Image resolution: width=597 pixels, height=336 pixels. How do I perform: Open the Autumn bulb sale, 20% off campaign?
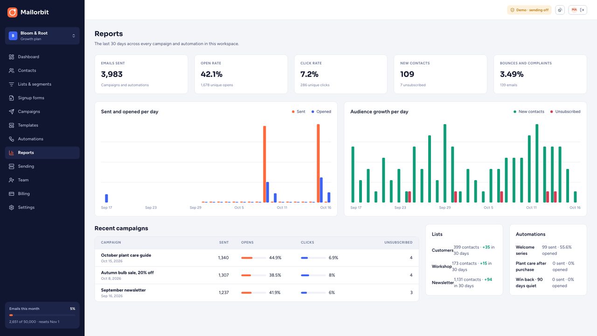pos(127,273)
